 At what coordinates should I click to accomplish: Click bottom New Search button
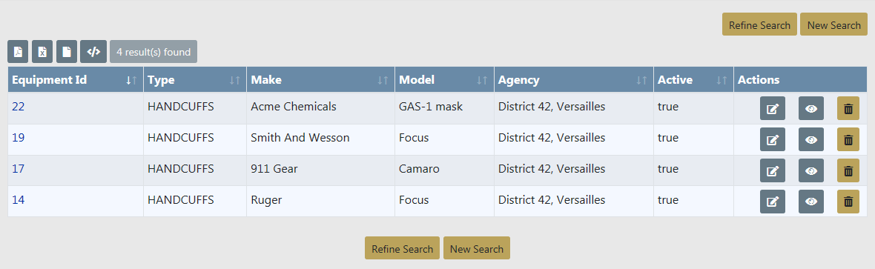477,248
